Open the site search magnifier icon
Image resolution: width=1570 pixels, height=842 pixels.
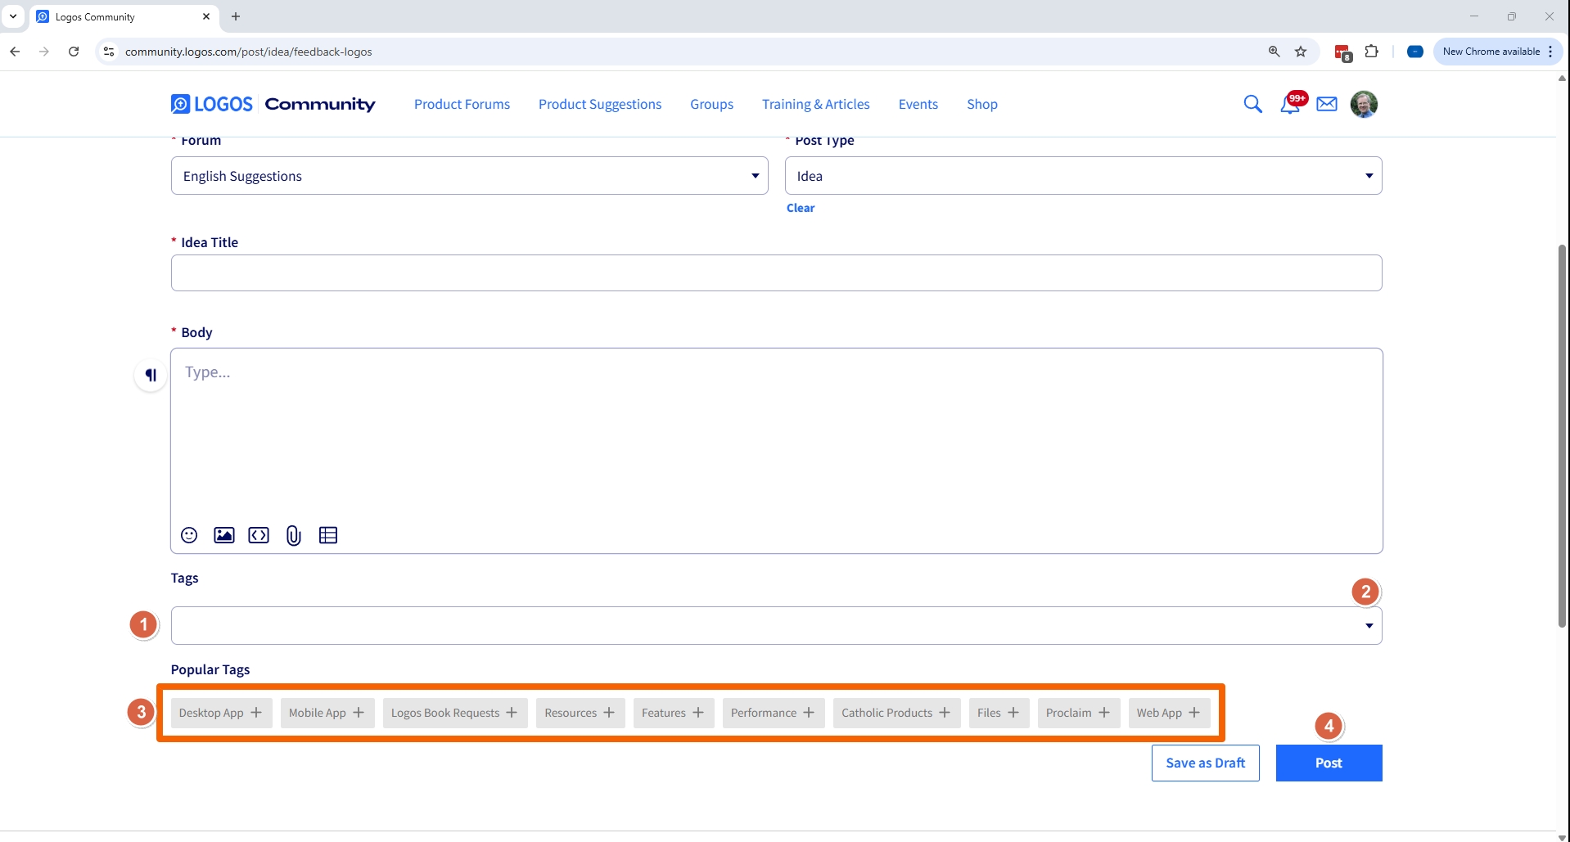pyautogui.click(x=1252, y=104)
